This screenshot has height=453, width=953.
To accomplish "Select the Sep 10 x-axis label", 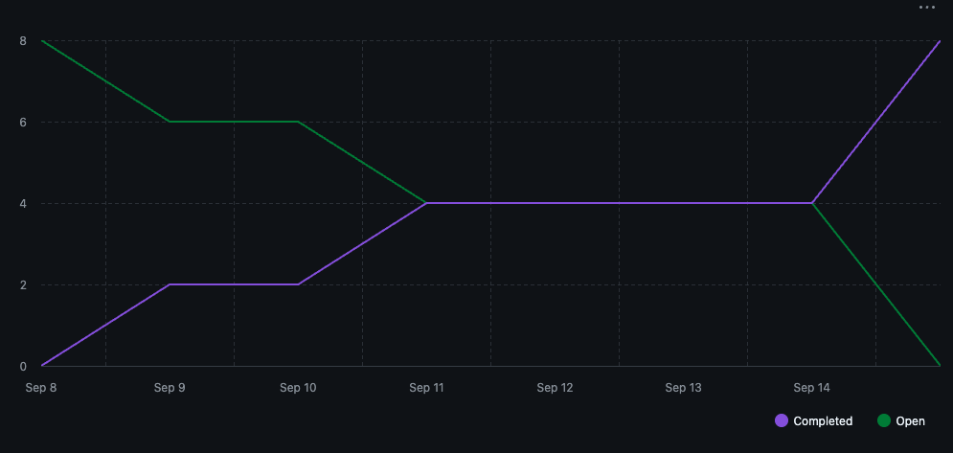I will coord(298,388).
